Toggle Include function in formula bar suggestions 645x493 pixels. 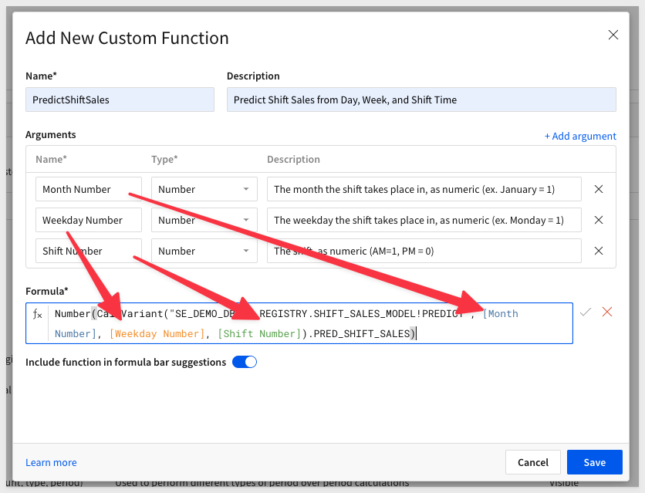pyautogui.click(x=245, y=362)
